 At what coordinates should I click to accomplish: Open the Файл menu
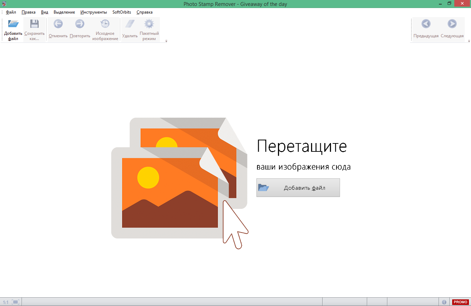click(x=11, y=12)
